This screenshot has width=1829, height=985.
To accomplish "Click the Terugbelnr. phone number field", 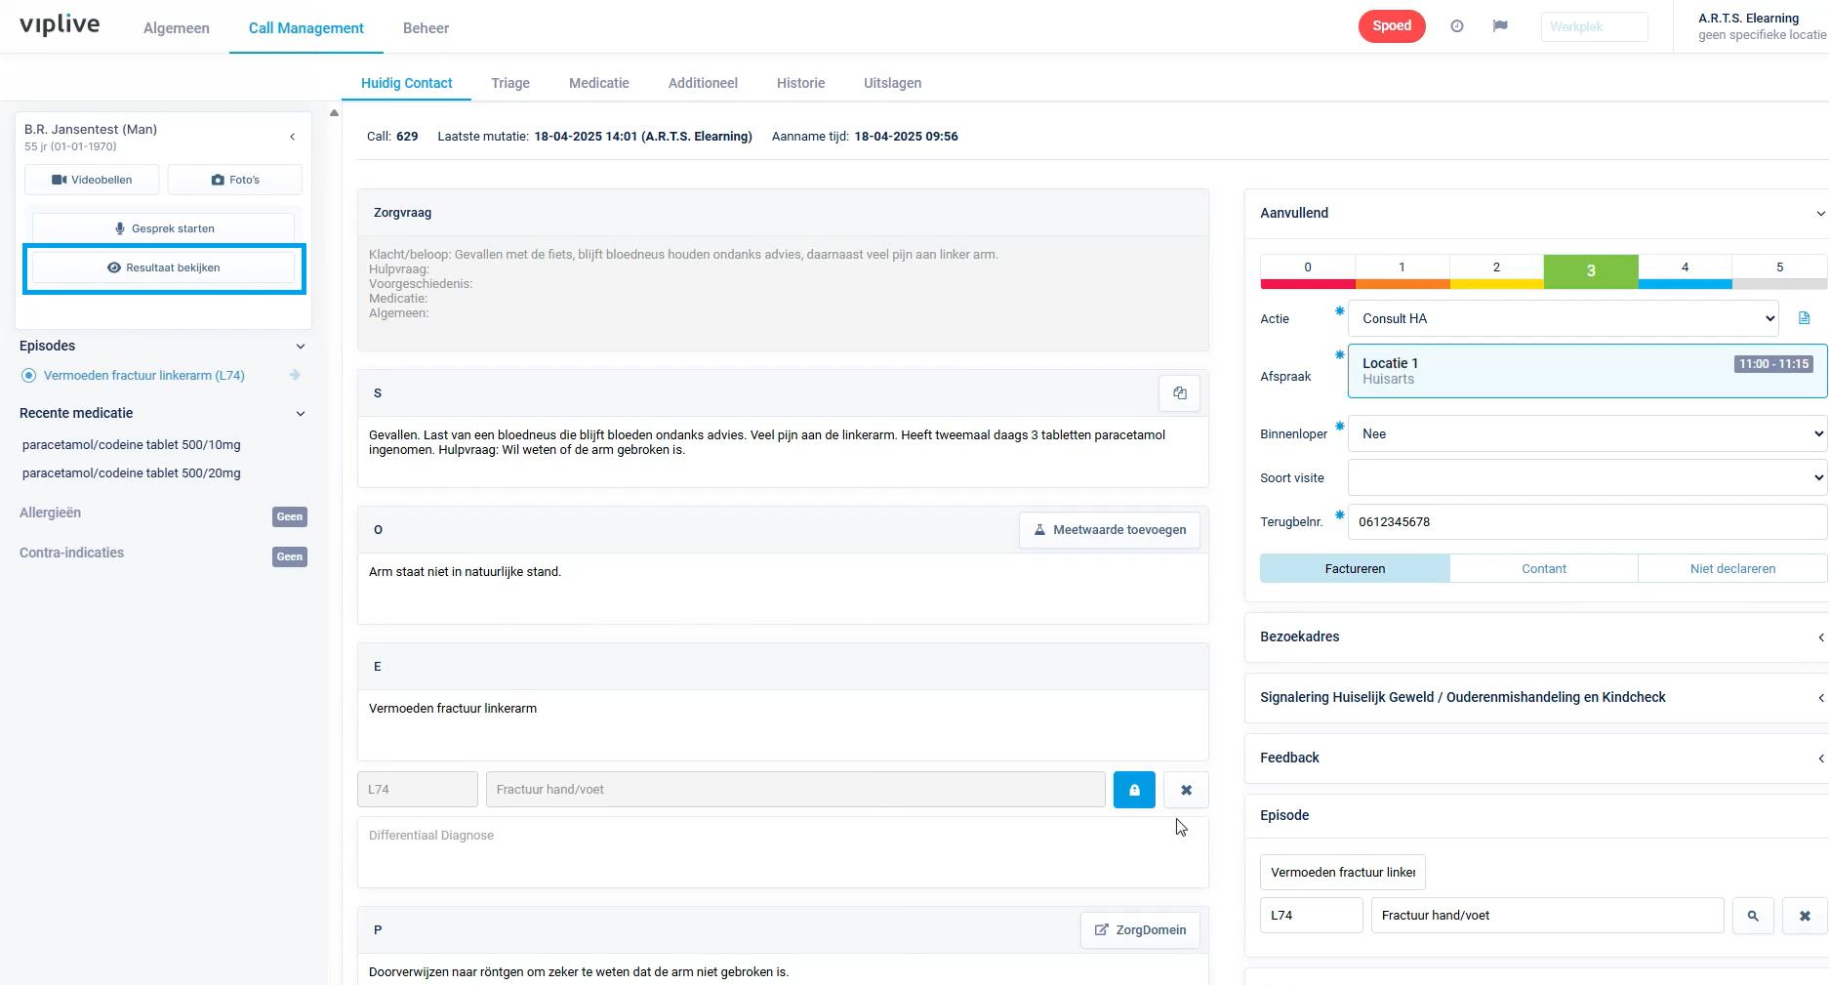I will tap(1586, 521).
